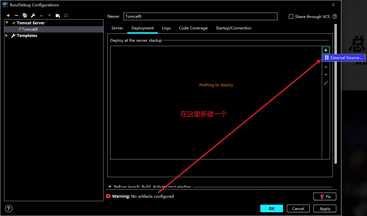Click the IntelliJ icon in title bar

click(5, 5)
